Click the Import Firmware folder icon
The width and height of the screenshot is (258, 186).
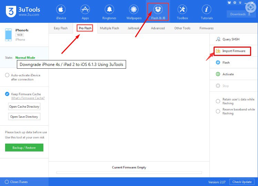[218, 51]
